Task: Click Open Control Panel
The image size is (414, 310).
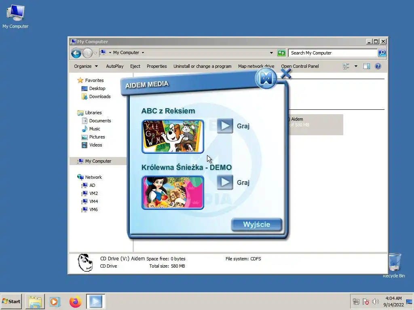Action: (x=300, y=66)
